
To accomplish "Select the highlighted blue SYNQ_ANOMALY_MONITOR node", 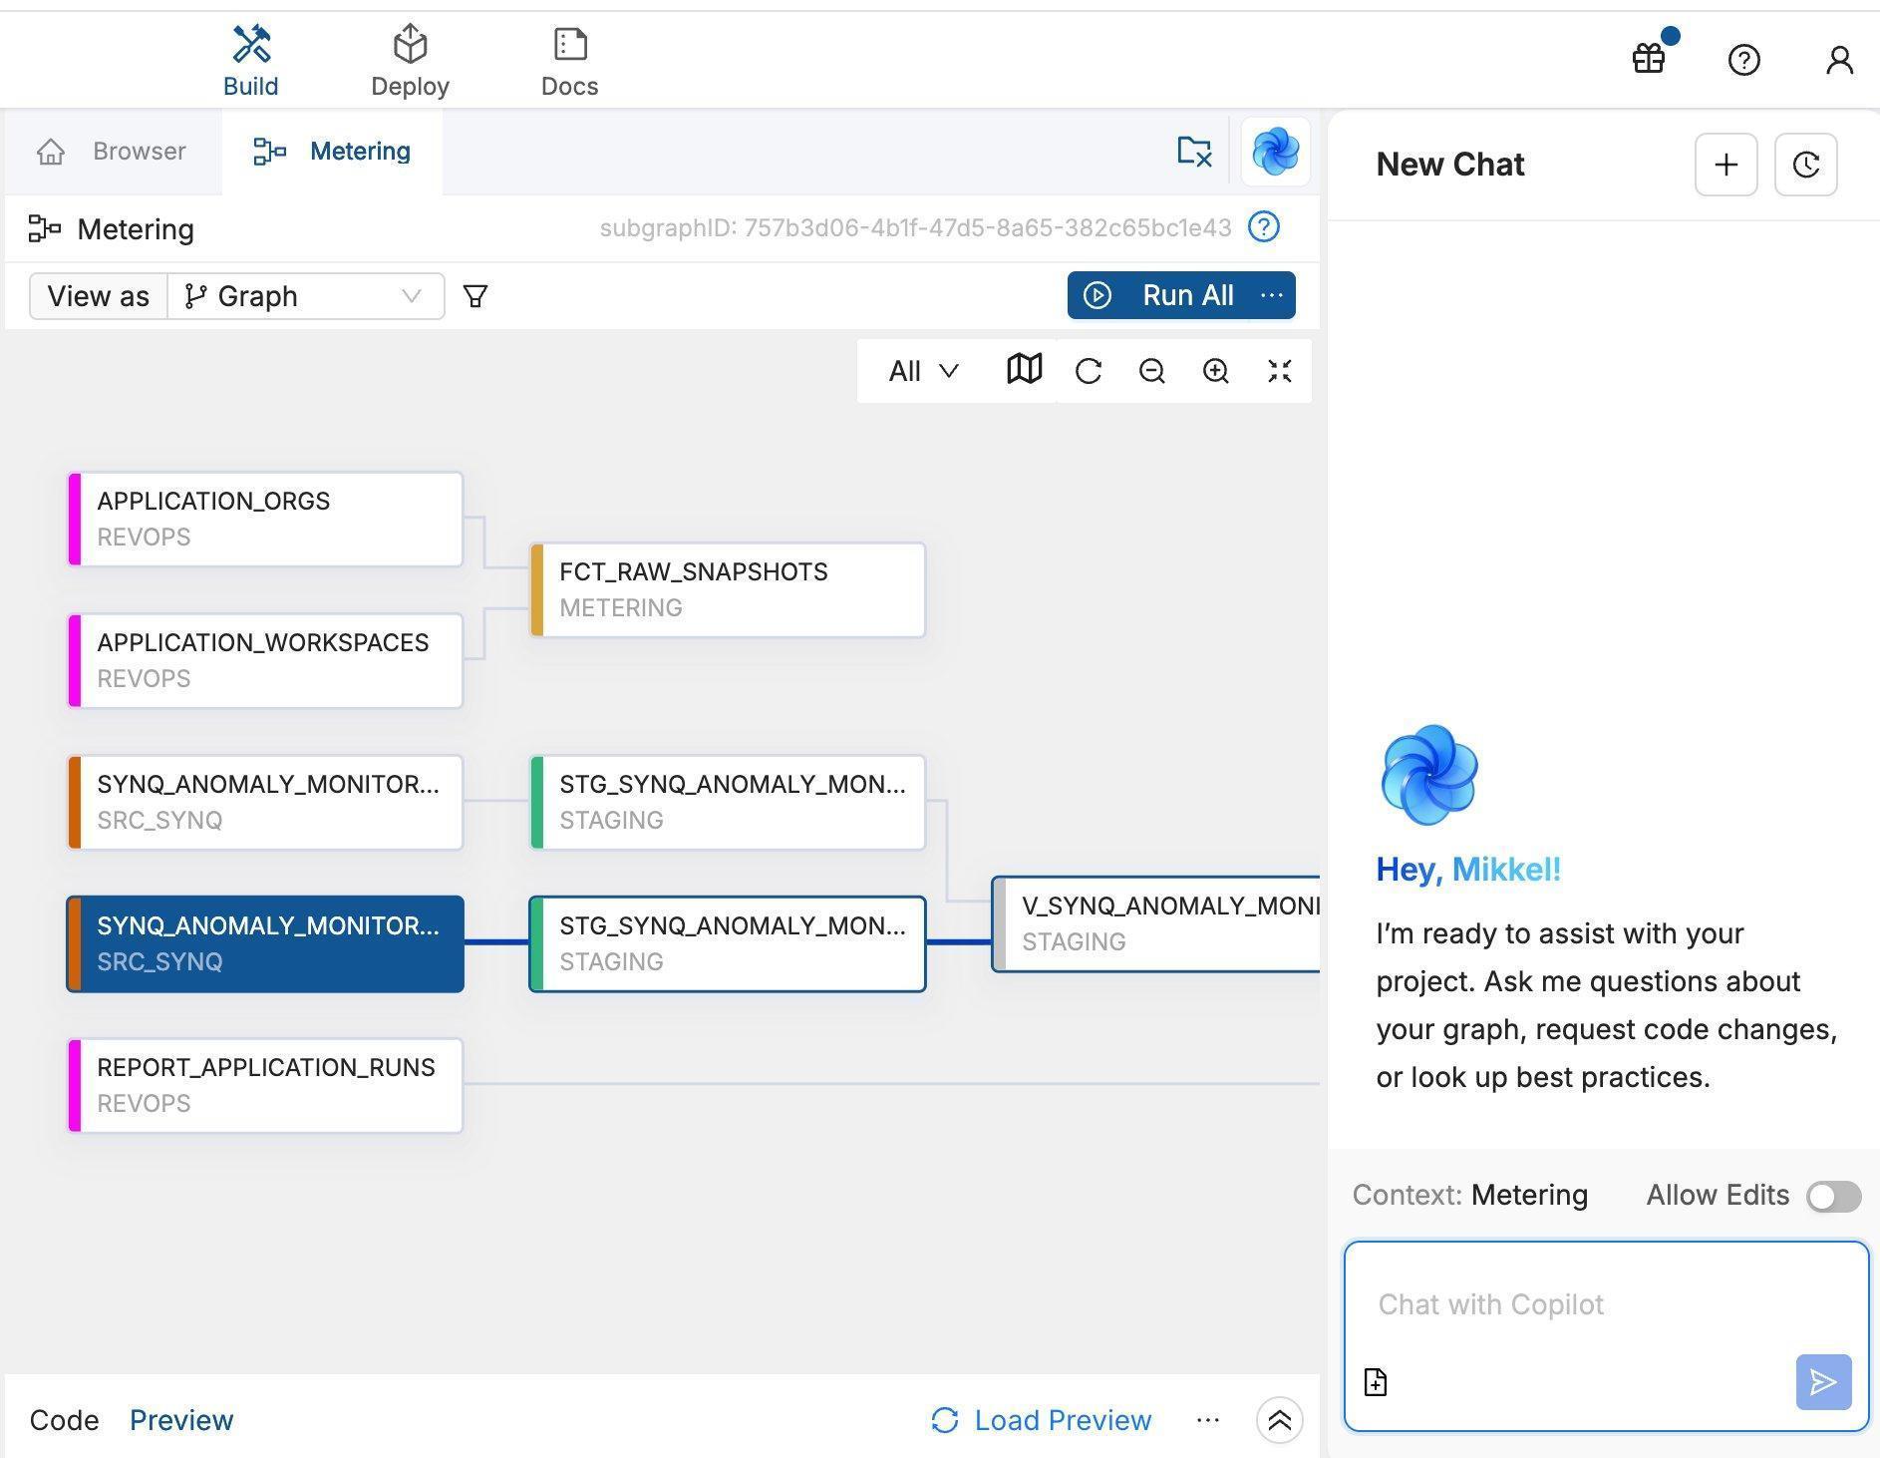I will coord(265,944).
